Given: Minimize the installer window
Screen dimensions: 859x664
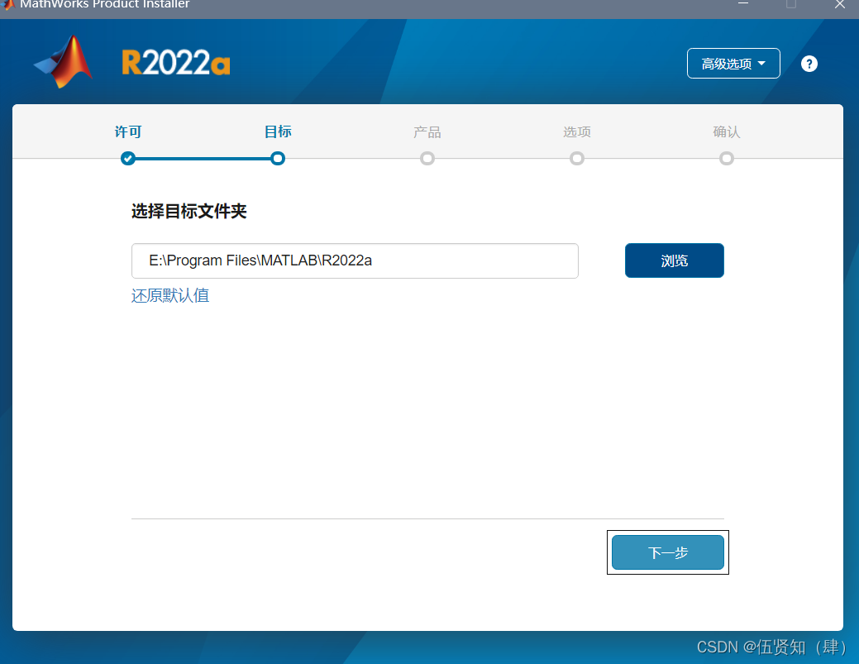Looking at the screenshot, I should (743, 4).
